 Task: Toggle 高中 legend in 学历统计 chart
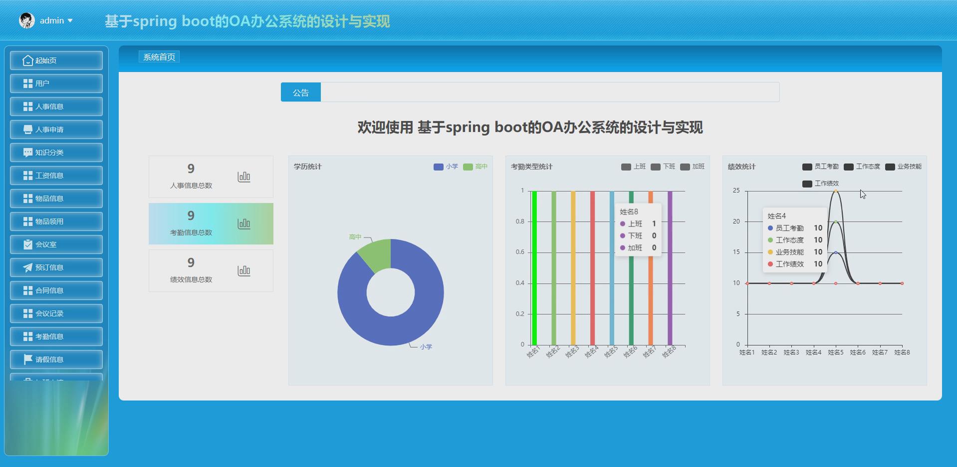[475, 167]
